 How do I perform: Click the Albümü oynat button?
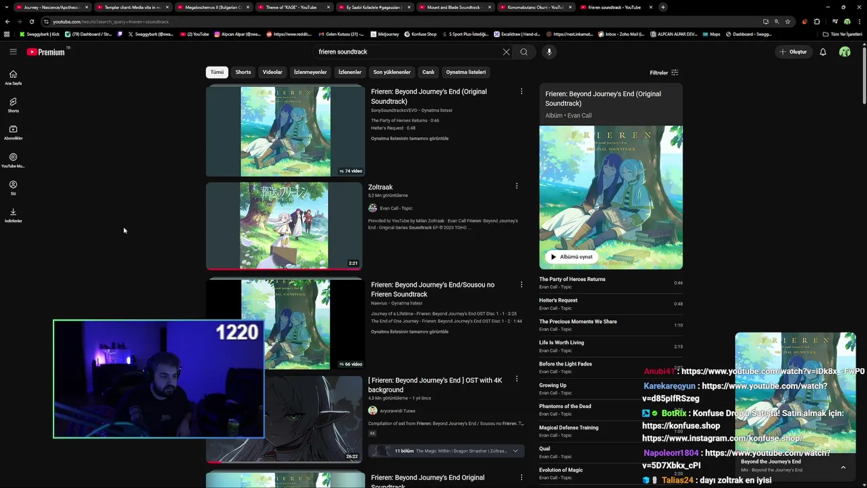(x=572, y=257)
